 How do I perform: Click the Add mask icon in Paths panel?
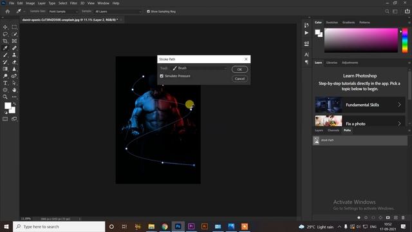388,218
